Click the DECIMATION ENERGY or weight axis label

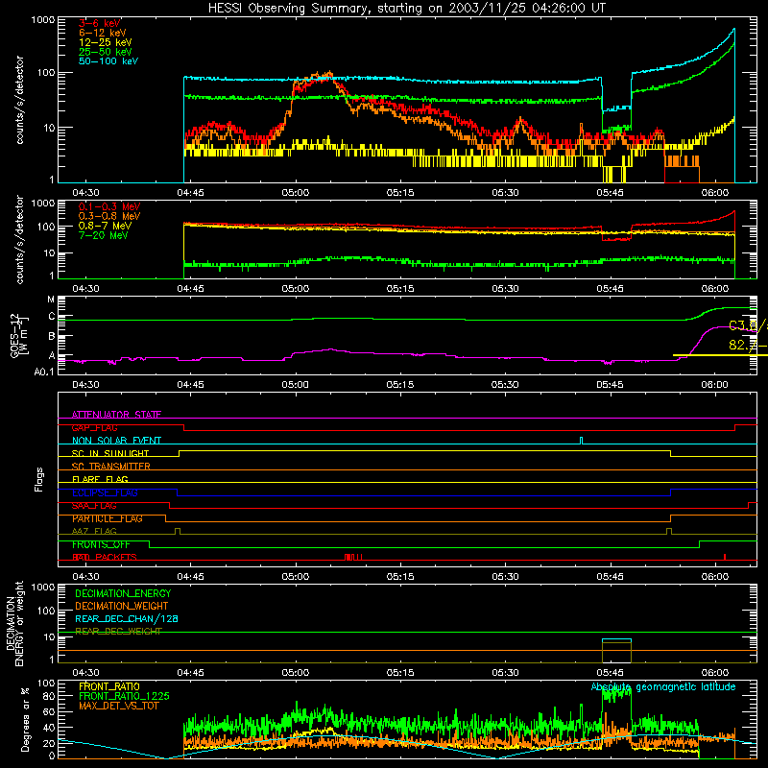tap(14, 623)
